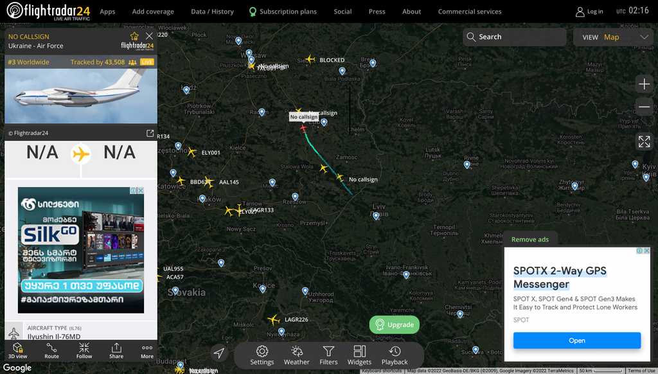
Task: Click "#3 Worldwide" ranking text
Action: pyautogui.click(x=28, y=62)
